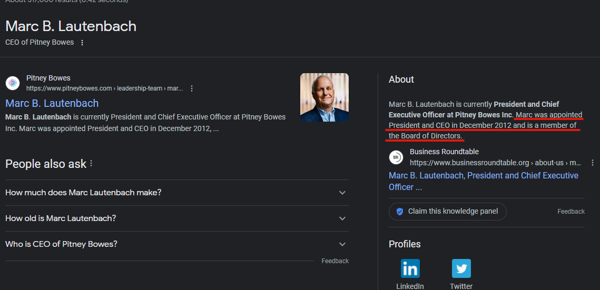600x290 pixels.
Task: Open three-dot menu beside CEO of Pitney Bowes
Action: pos(82,43)
